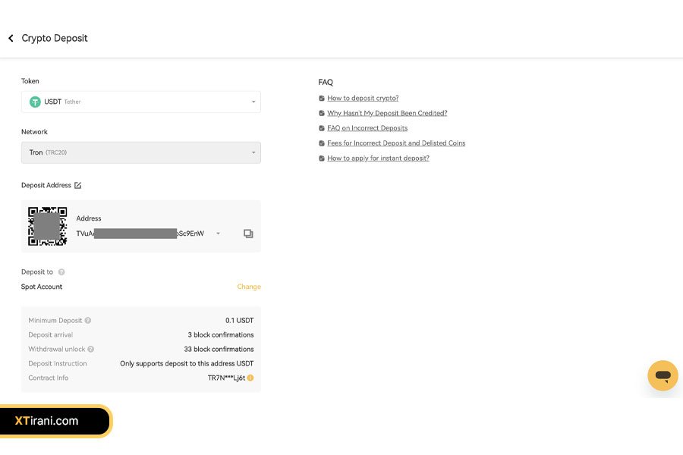The width and height of the screenshot is (683, 455).
Task: Open Fees for Incorrect Deposit and Delisted Coins
Action: tap(396, 143)
